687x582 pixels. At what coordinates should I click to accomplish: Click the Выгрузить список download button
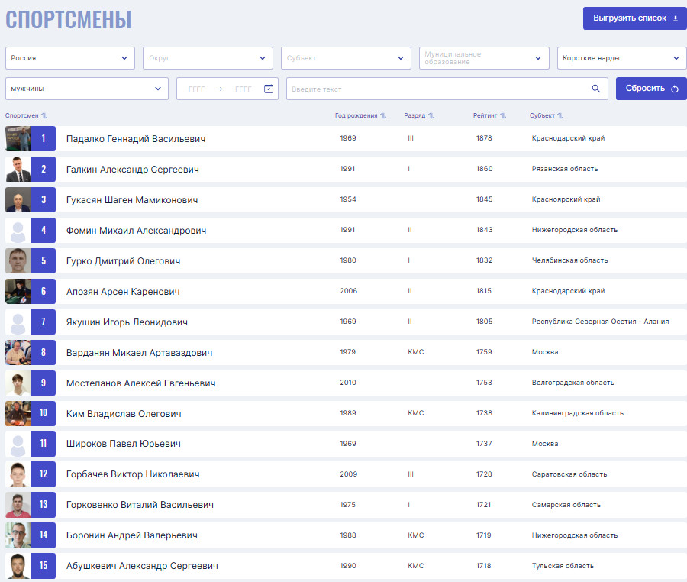[635, 18]
